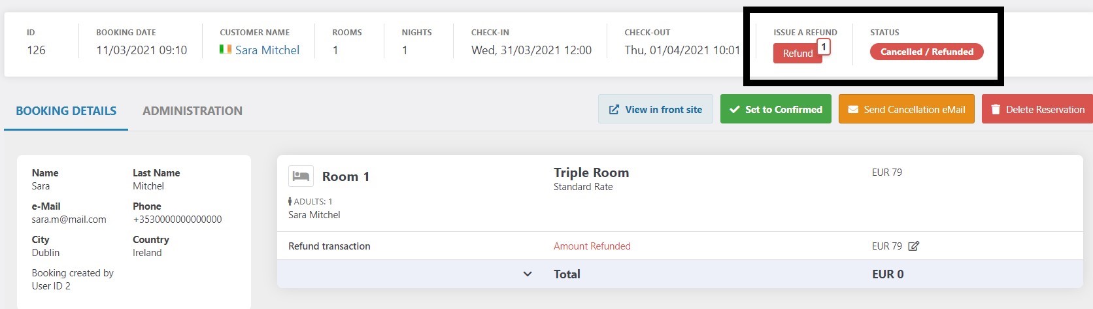Switch to the Administration tab
Image resolution: width=1093 pixels, height=309 pixels.
[192, 111]
